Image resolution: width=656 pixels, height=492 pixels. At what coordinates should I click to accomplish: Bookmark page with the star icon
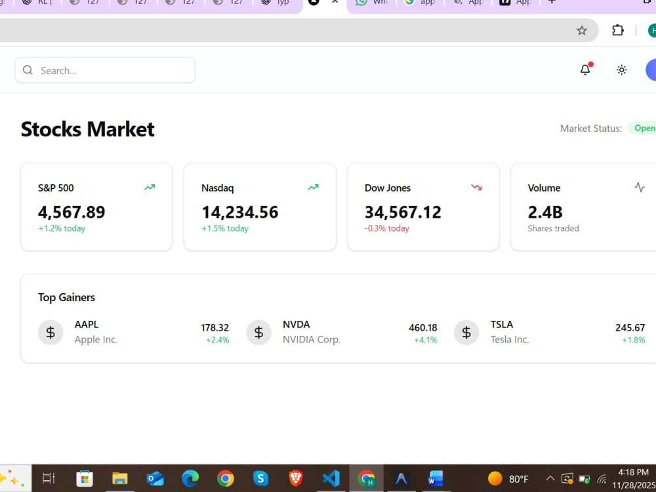click(x=581, y=30)
